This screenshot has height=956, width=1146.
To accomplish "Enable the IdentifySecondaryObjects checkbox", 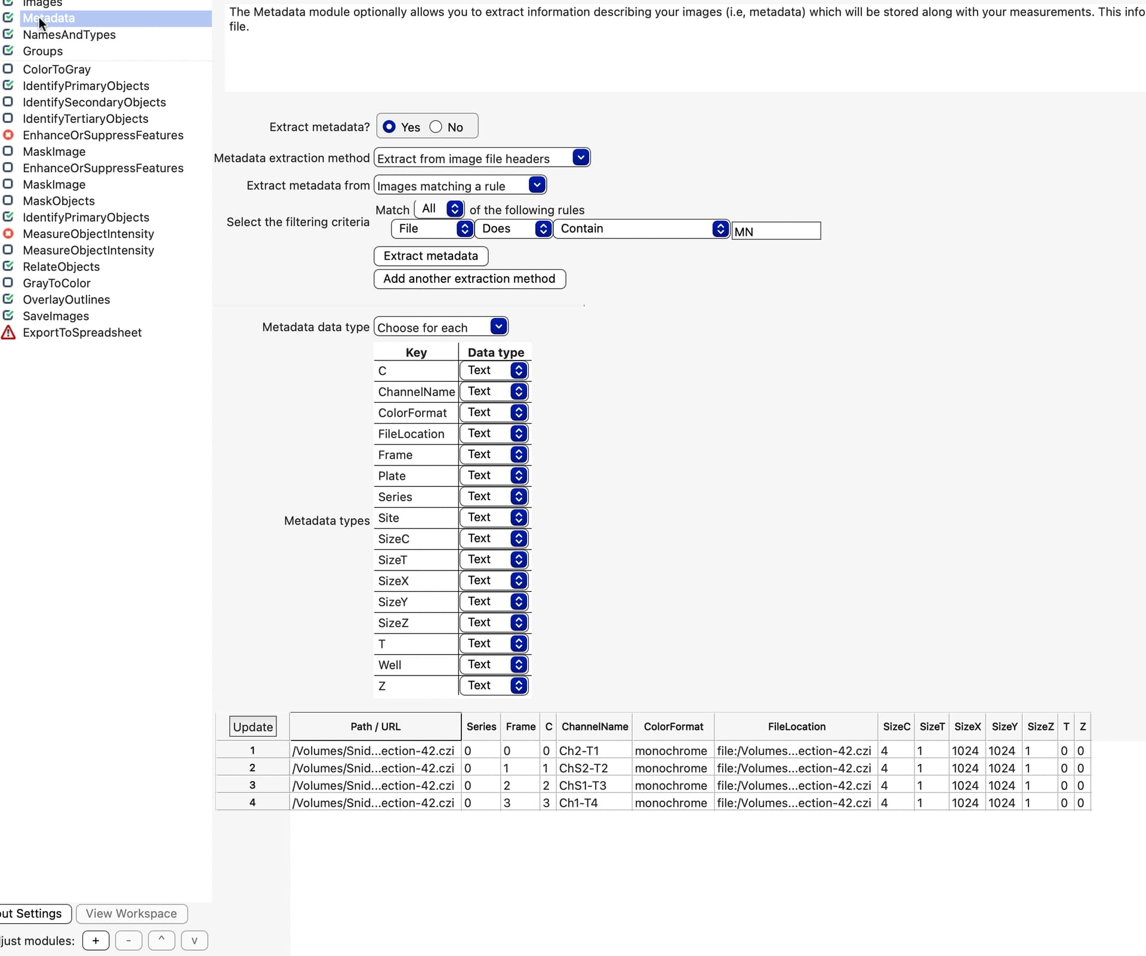I will tap(8, 102).
